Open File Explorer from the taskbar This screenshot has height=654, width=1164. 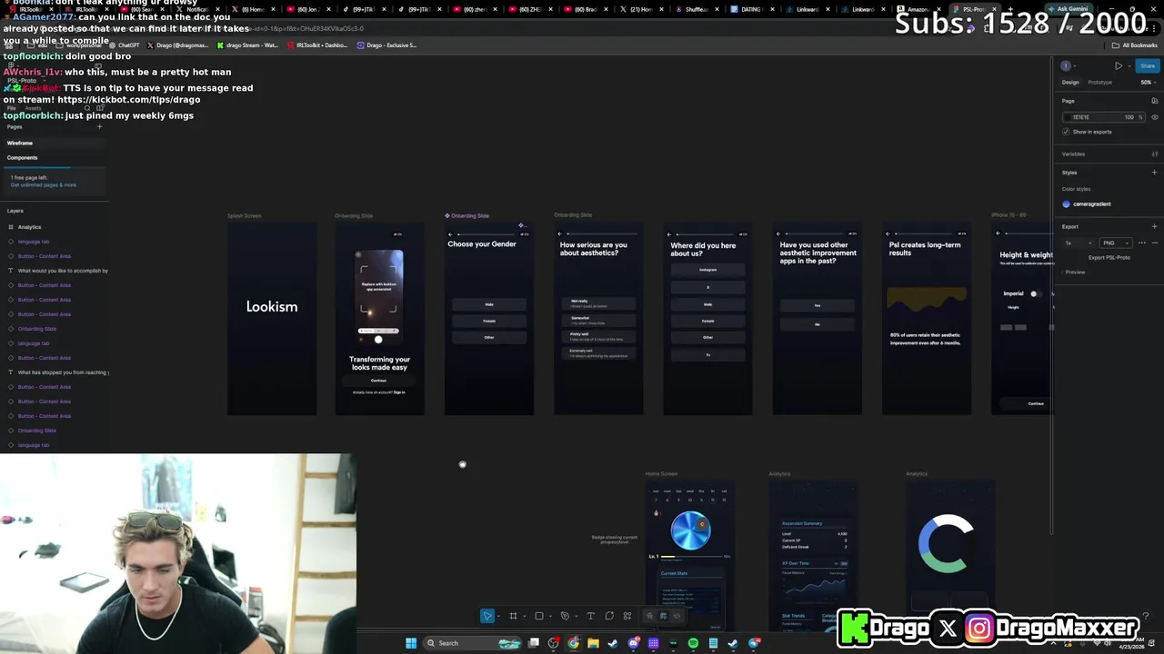coord(593,643)
